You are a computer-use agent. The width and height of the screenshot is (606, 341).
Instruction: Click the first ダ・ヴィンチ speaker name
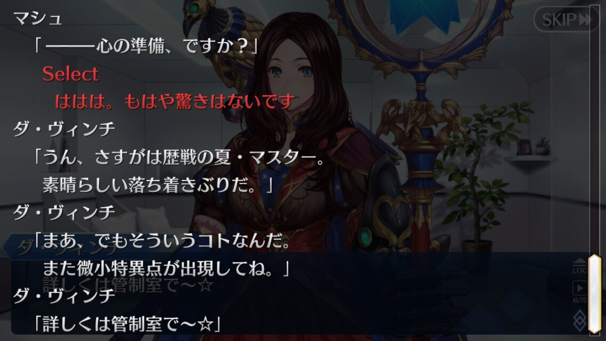click(64, 129)
